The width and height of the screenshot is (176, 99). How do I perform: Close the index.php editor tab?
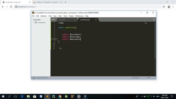pos(75,20)
